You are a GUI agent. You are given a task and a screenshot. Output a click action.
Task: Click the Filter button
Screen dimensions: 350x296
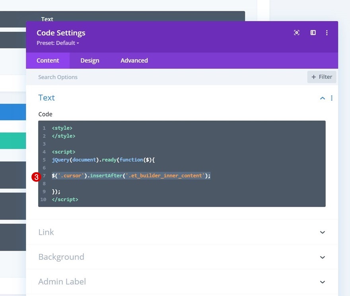click(x=322, y=77)
